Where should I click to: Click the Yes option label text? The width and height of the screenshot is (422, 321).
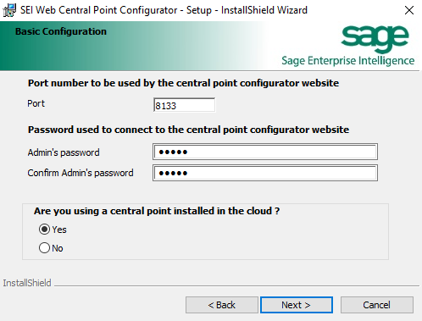coord(59,230)
